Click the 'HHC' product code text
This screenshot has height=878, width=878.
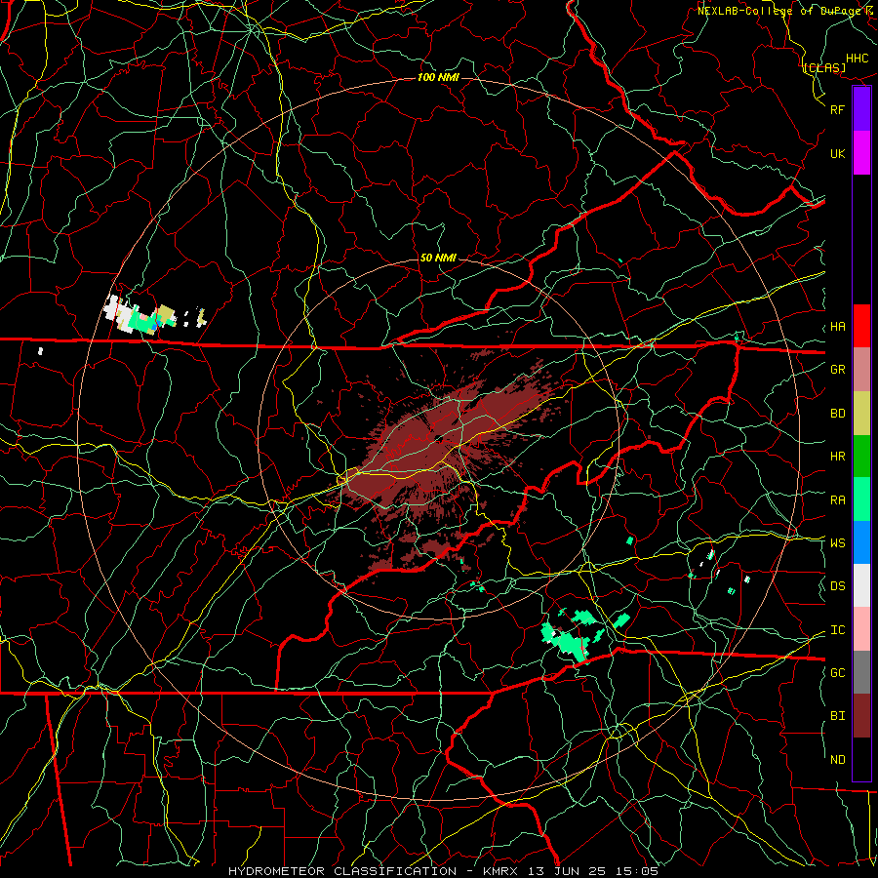click(x=858, y=59)
